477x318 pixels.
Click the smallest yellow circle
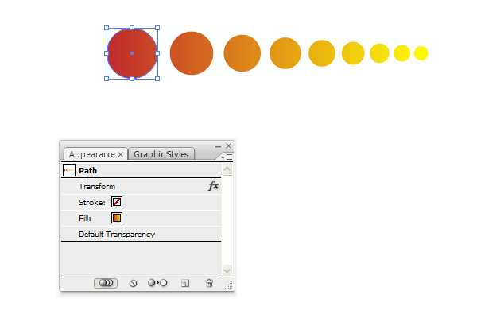coord(421,53)
